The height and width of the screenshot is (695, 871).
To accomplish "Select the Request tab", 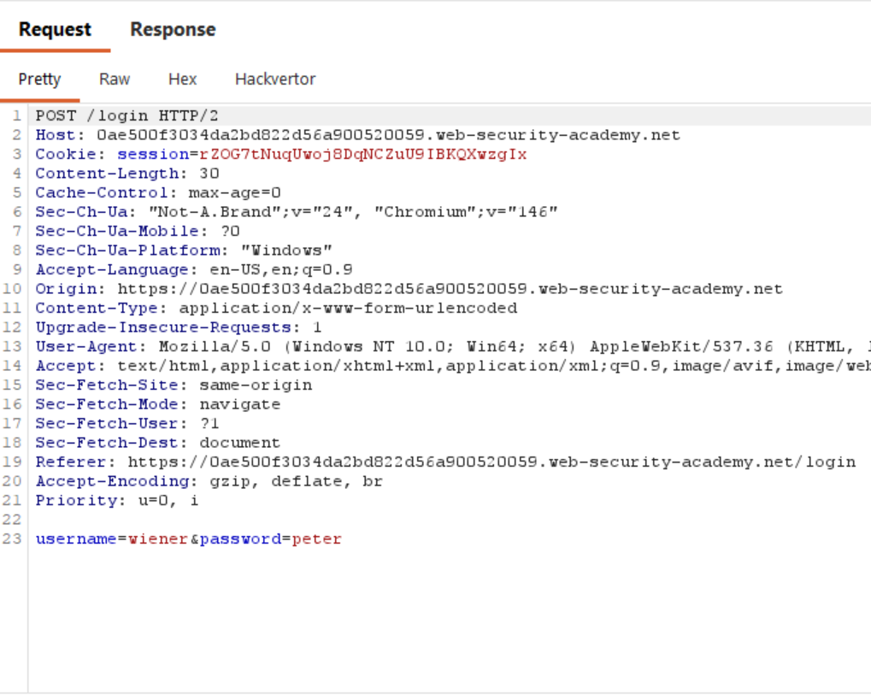I will click(55, 29).
